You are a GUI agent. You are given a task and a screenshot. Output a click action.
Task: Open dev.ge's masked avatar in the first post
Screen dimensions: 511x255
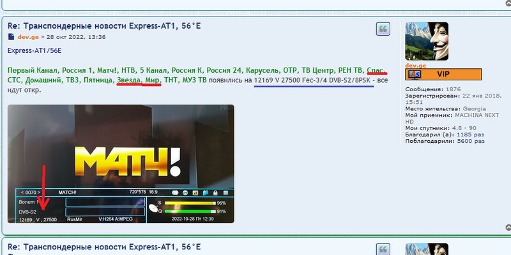pos(427,41)
